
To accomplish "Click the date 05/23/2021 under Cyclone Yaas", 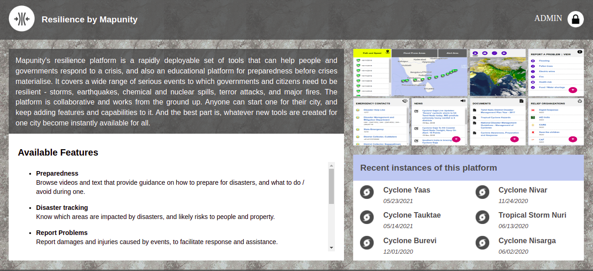I will pos(398,201).
